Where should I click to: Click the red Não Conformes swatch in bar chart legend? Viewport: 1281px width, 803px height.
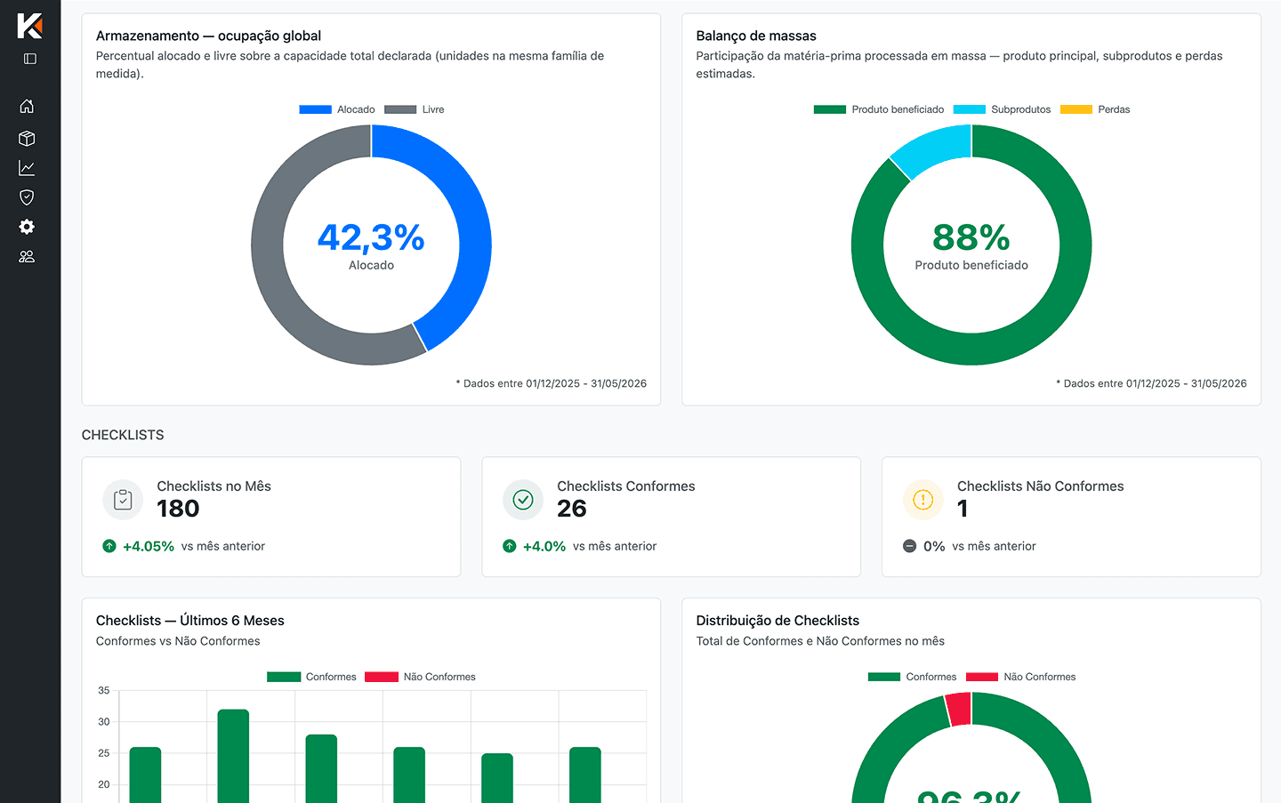(382, 677)
